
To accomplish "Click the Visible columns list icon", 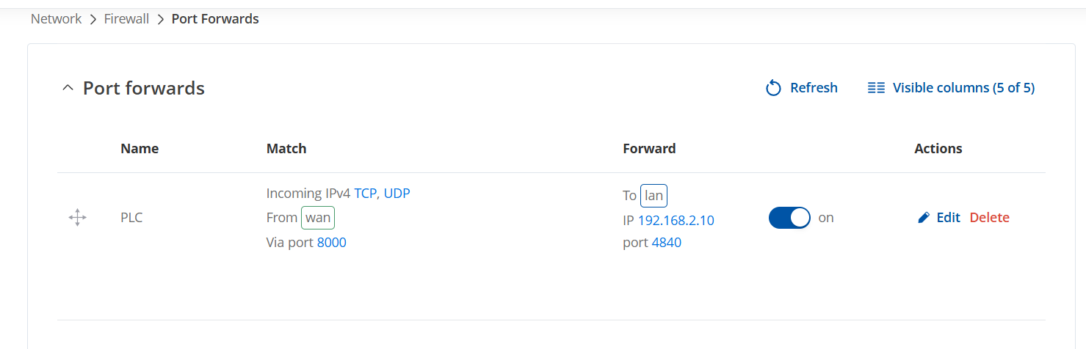I will tap(876, 88).
